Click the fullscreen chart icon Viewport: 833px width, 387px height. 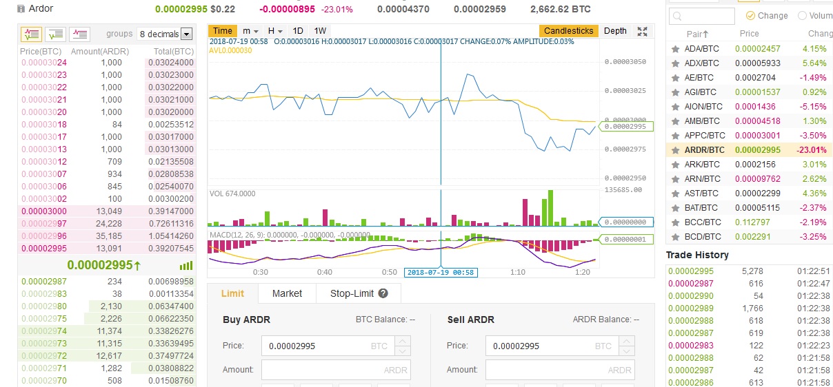tap(642, 31)
